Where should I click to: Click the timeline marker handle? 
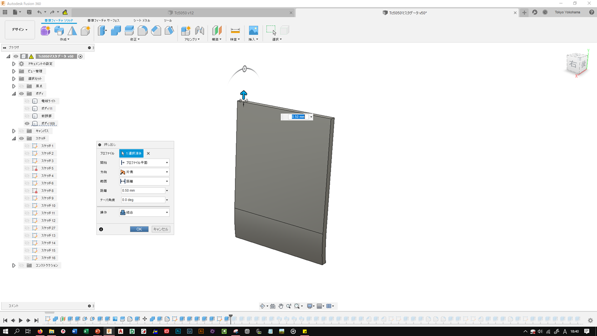point(230,317)
